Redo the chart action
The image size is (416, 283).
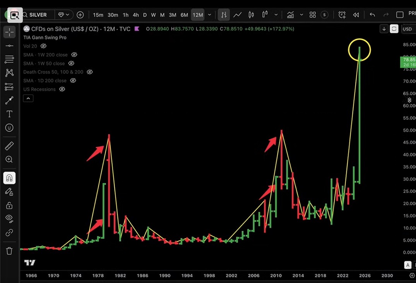point(386,15)
